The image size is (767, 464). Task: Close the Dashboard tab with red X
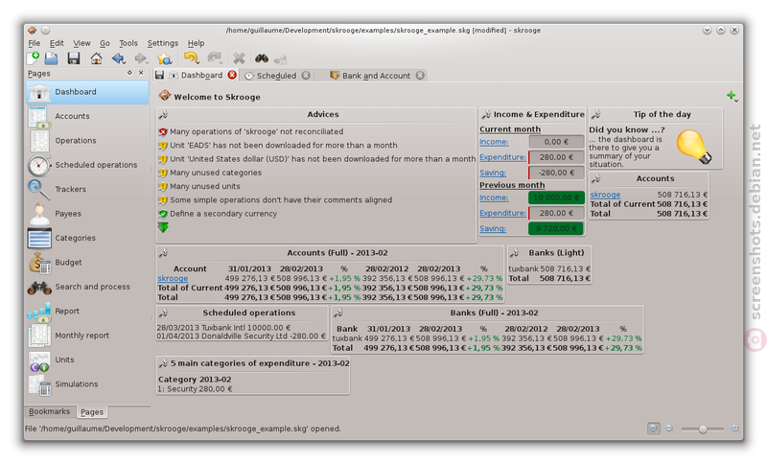point(232,75)
